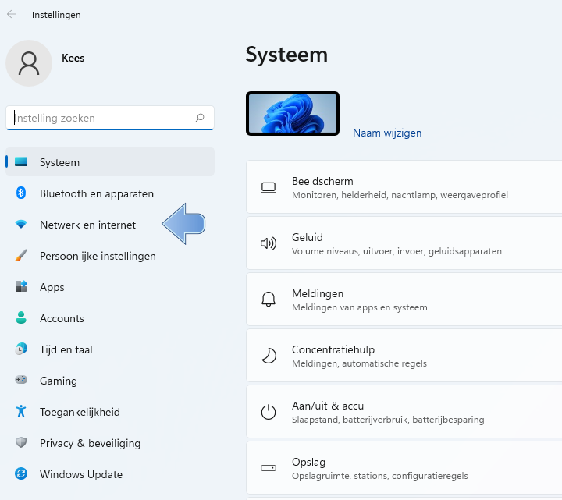562x500 pixels.
Task: Click the desktop wallpaper thumbnail preview
Action: [x=293, y=114]
